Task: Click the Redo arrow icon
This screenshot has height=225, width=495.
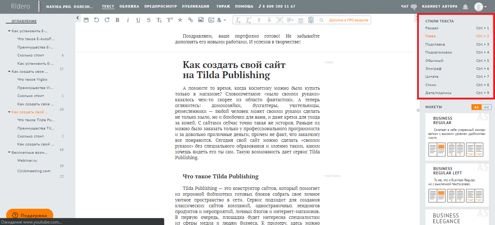Action: [x=107, y=20]
